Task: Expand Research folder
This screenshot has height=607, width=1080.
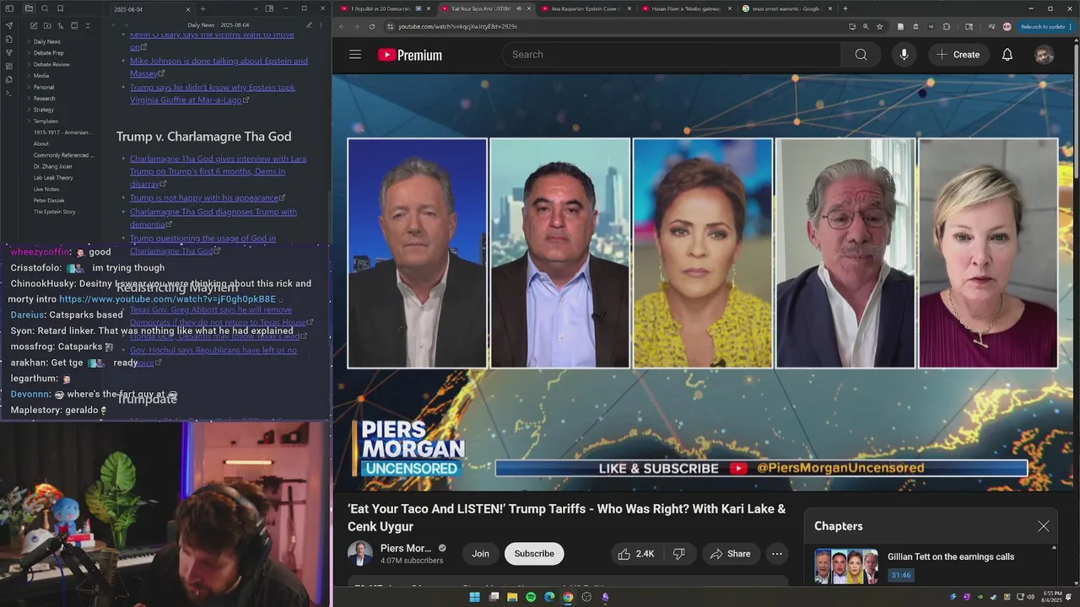Action: 44,99
